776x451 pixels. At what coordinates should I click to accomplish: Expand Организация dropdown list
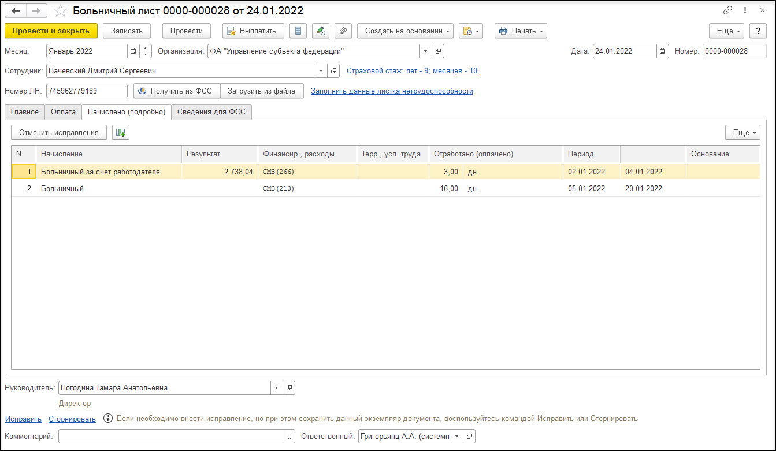coord(426,51)
